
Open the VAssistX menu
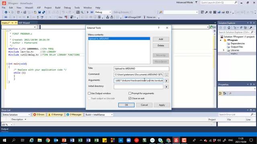[x=29, y=8]
